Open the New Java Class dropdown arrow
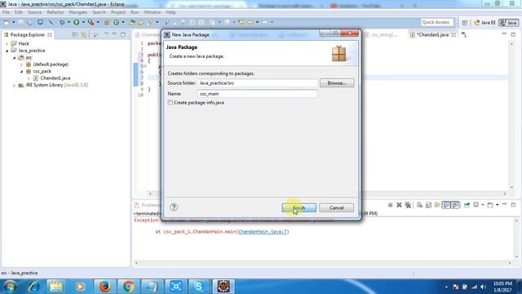This screenshot has height=294, width=522. 123,22
